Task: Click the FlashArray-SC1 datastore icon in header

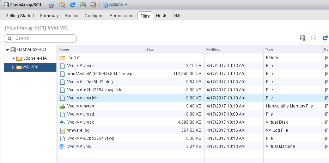Action: [x=6, y=5]
